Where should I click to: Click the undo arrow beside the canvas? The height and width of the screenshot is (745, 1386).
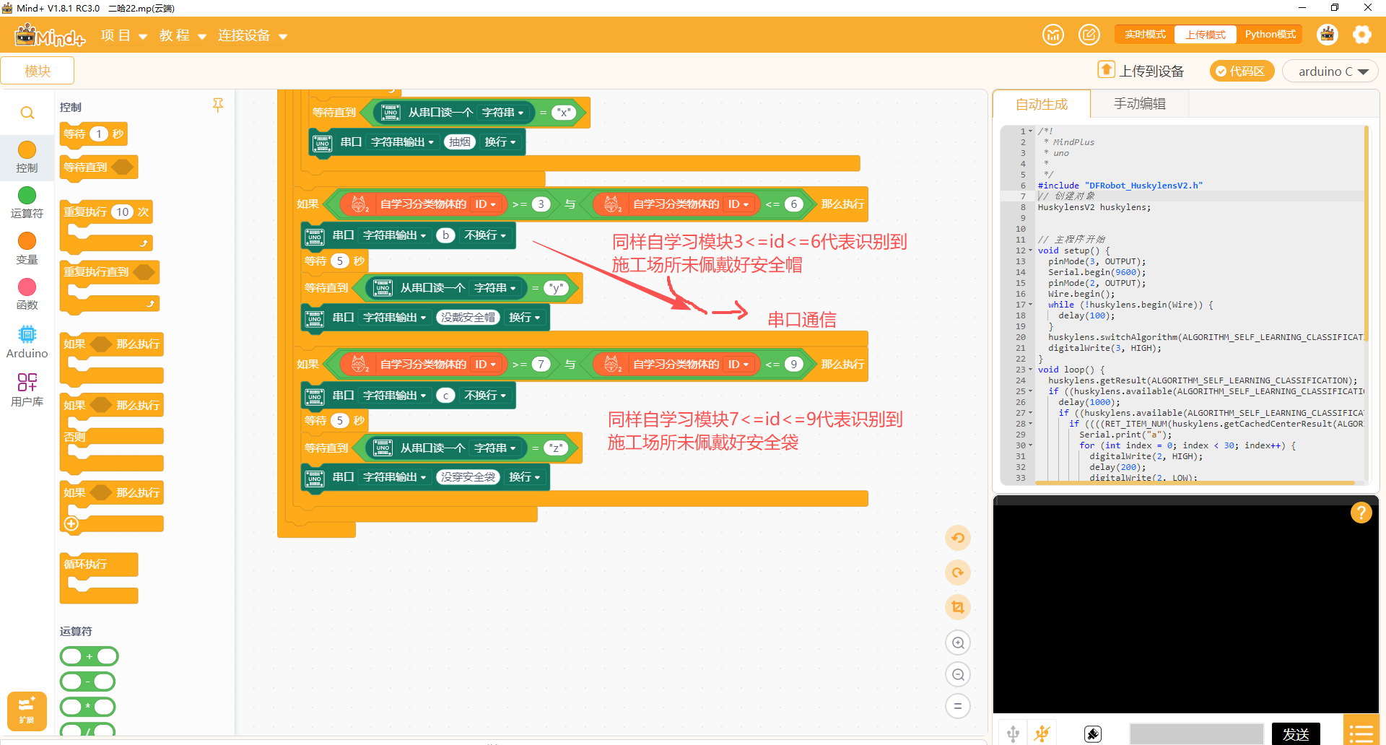pyautogui.click(x=958, y=538)
